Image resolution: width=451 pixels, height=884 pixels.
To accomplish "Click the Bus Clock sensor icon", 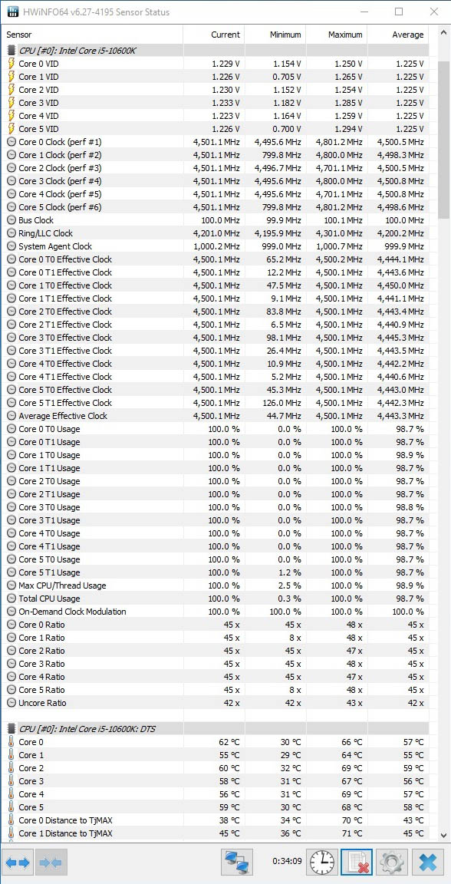I will (12, 220).
